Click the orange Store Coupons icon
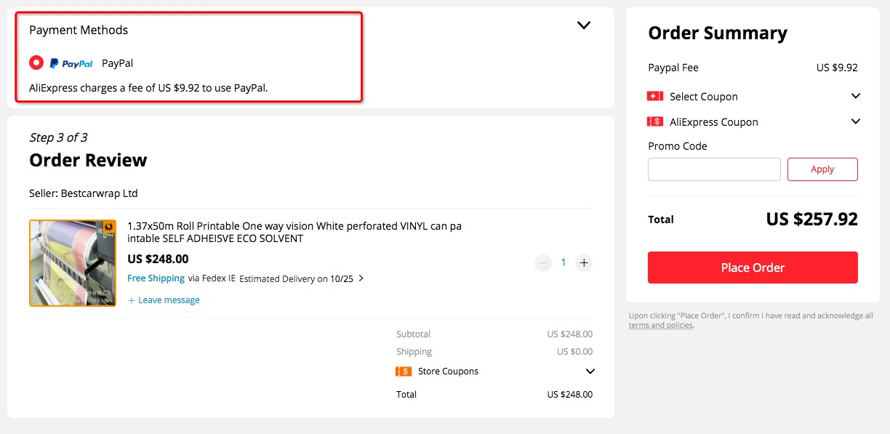The image size is (890, 434). 404,371
